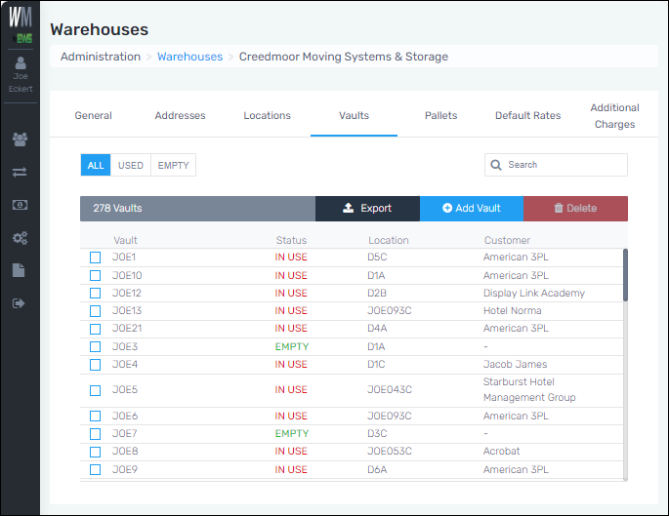
Task: Filter vaults by EMPTY
Action: pos(173,165)
